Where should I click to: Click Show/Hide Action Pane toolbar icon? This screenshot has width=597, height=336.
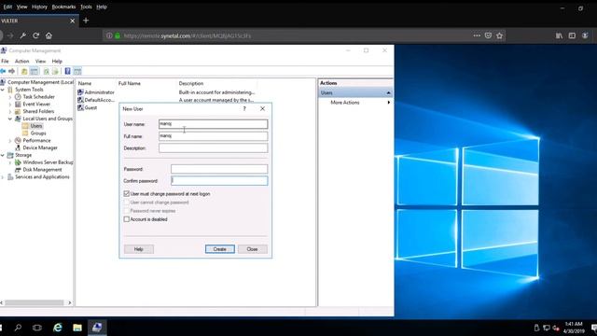coord(77,71)
